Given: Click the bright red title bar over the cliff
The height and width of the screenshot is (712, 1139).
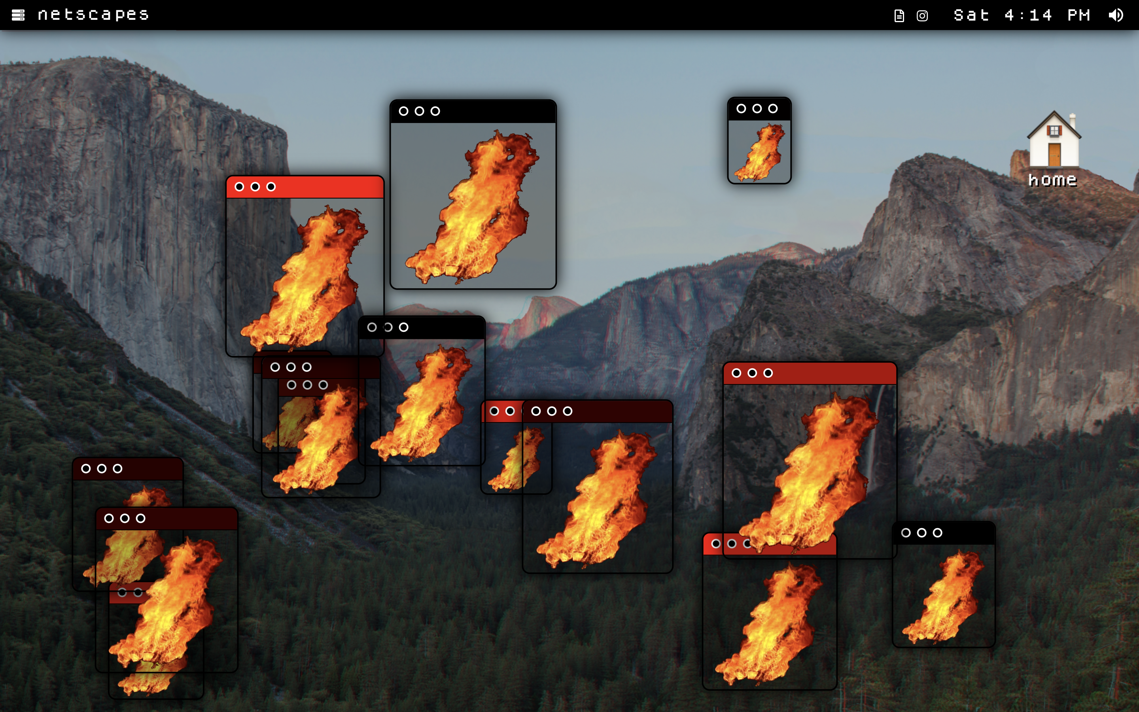Looking at the screenshot, I should [305, 187].
